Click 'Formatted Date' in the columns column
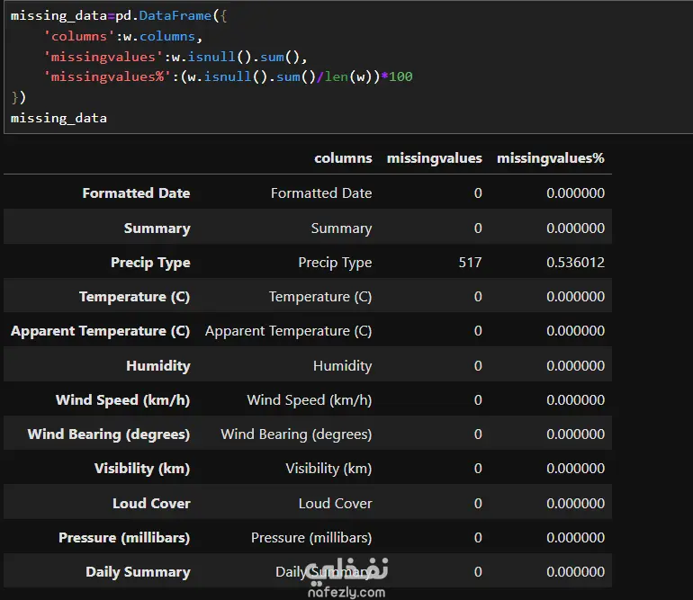This screenshot has height=600, width=693. coord(321,193)
